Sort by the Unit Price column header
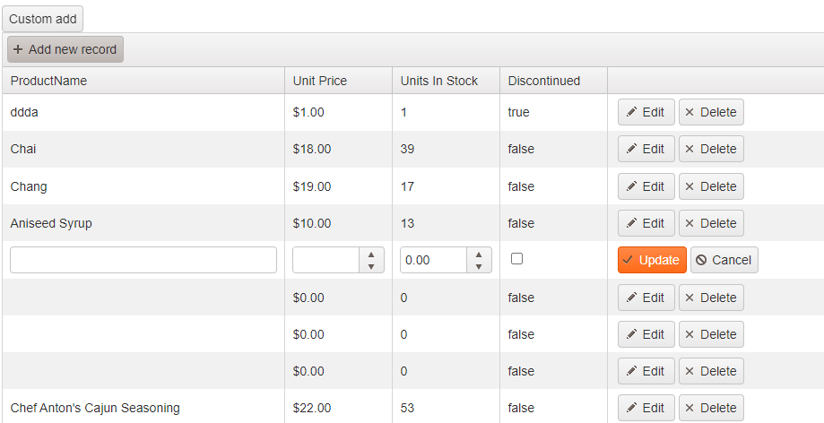Screen dimensions: 824x423 pyautogui.click(x=320, y=81)
